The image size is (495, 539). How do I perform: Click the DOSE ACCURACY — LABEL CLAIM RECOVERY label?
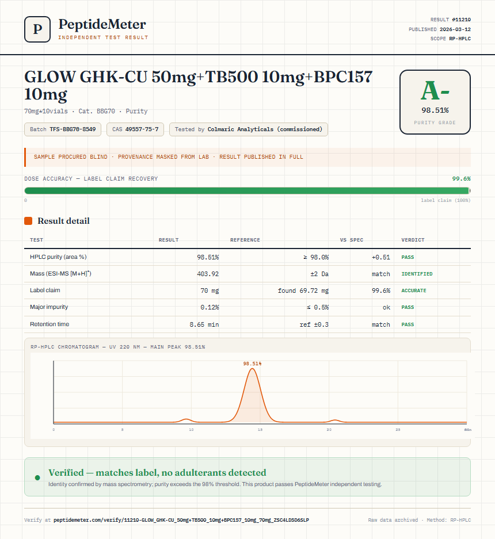(91, 179)
